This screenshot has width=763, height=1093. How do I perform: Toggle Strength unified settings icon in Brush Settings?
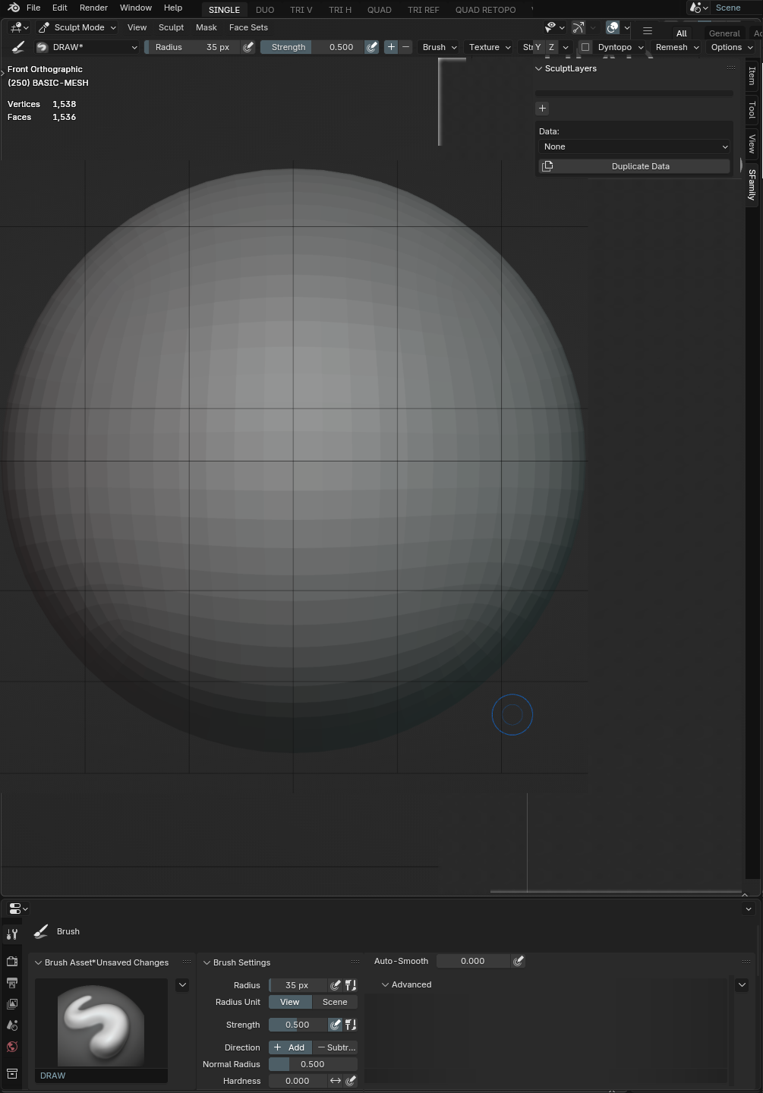coord(351,1025)
